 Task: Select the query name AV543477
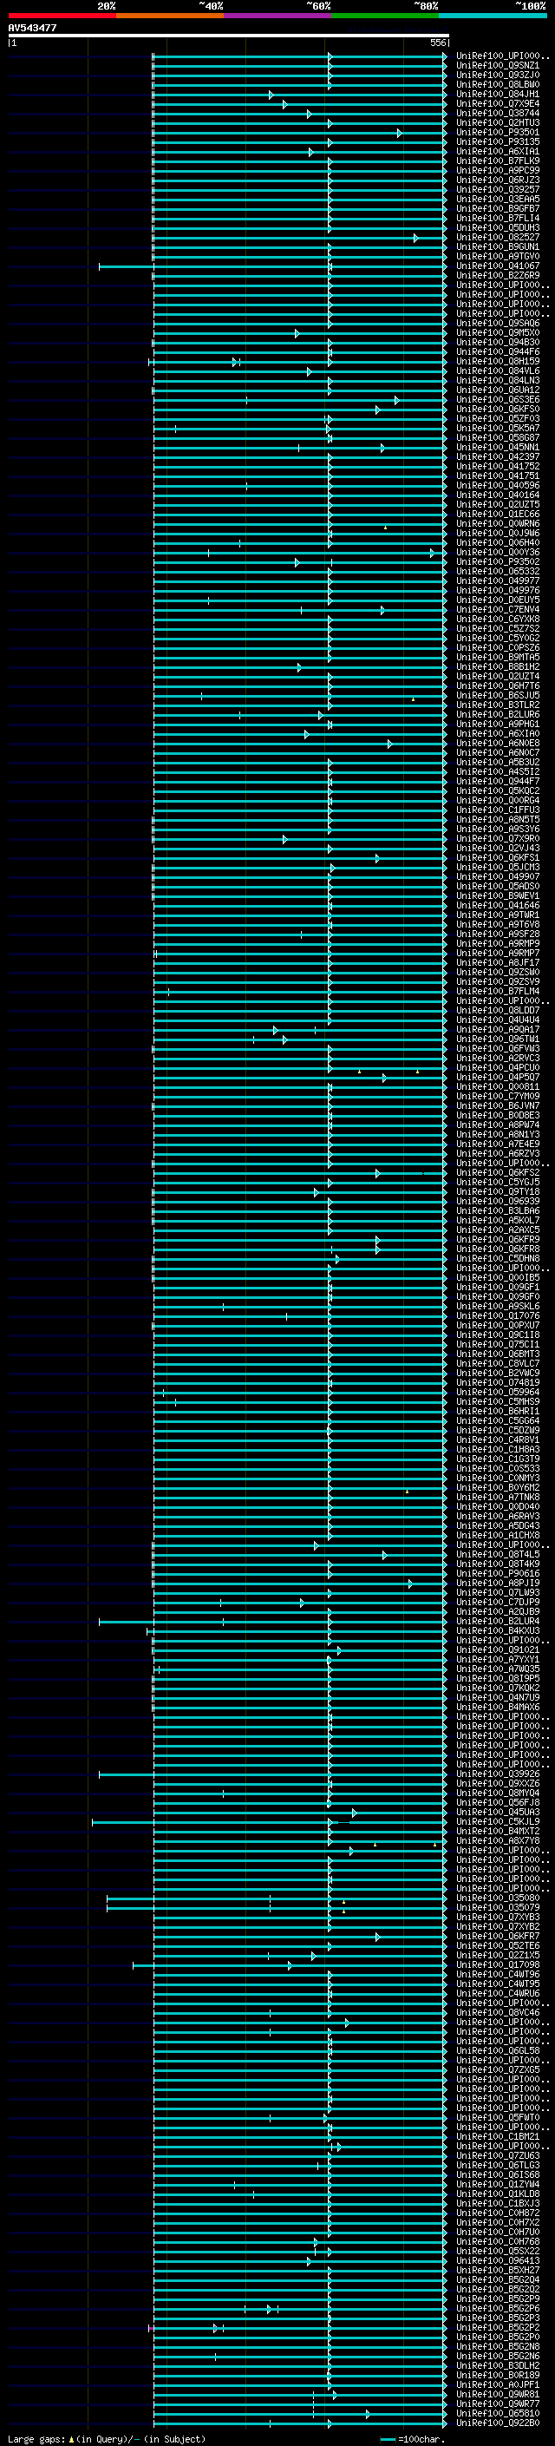tap(32, 29)
